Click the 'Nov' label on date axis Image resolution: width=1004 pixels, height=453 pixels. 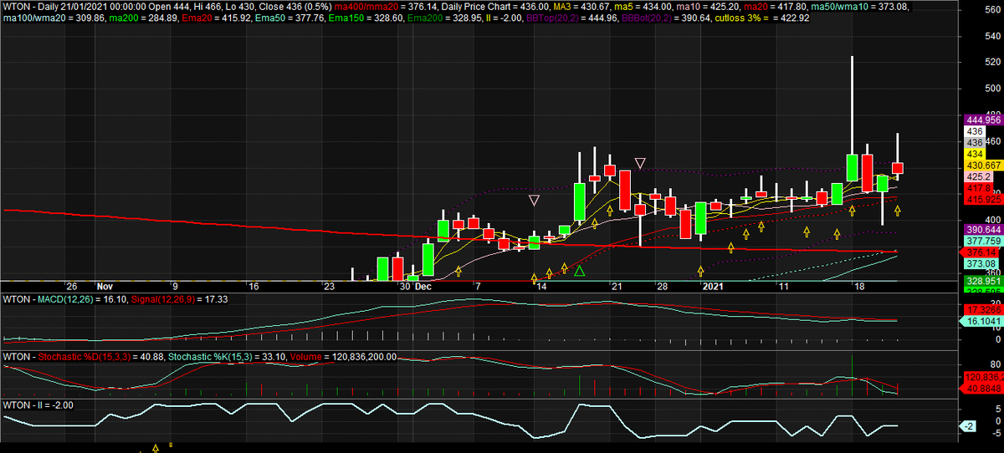point(104,286)
